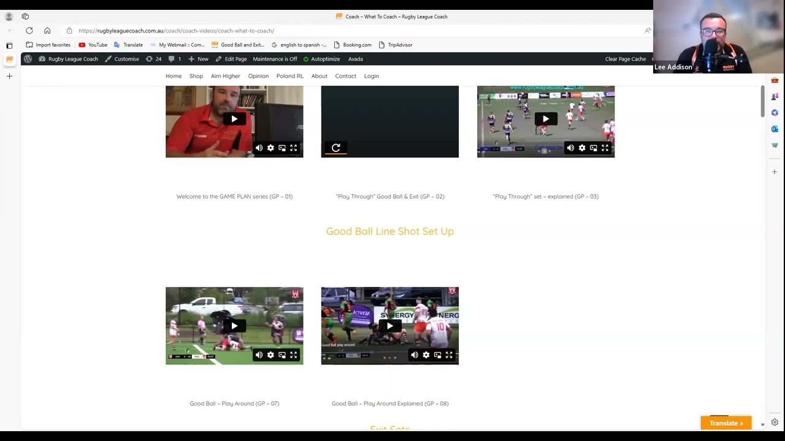Viewport: 785px width, 441px height.
Task: Mute the Good Ball Play Around GP-07 video
Action: (259, 355)
